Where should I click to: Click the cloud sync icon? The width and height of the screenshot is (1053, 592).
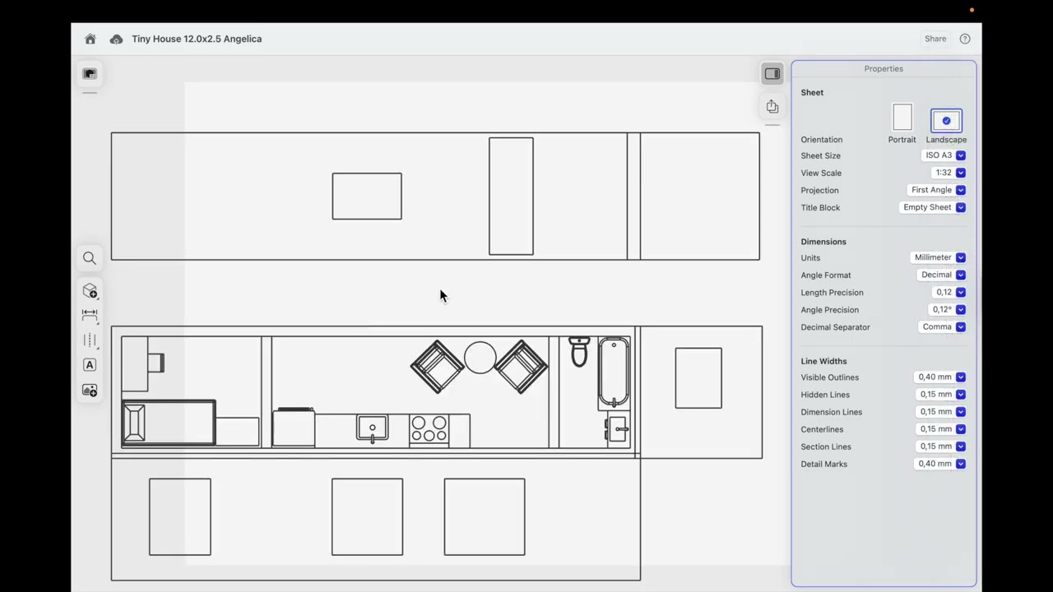point(116,39)
